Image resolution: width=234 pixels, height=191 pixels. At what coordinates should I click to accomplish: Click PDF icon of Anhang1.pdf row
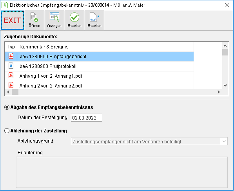pos(11,75)
